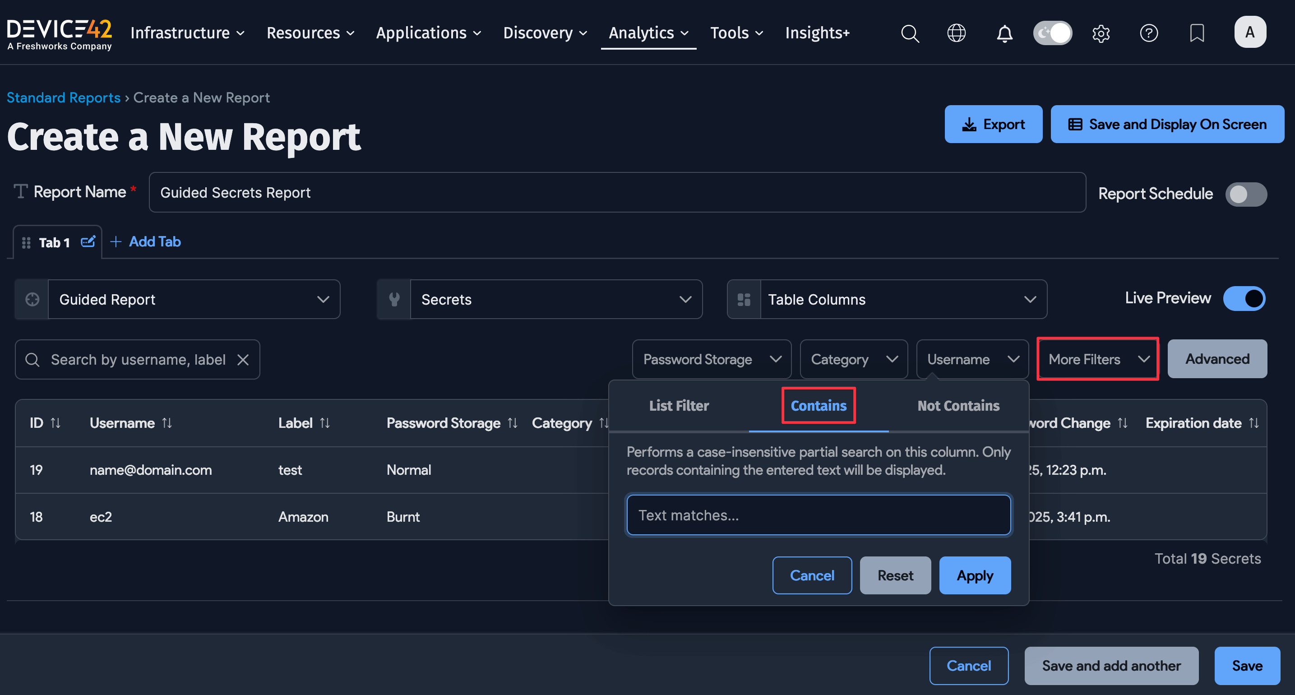
Task: Open the language globe icon
Action: [x=956, y=33]
